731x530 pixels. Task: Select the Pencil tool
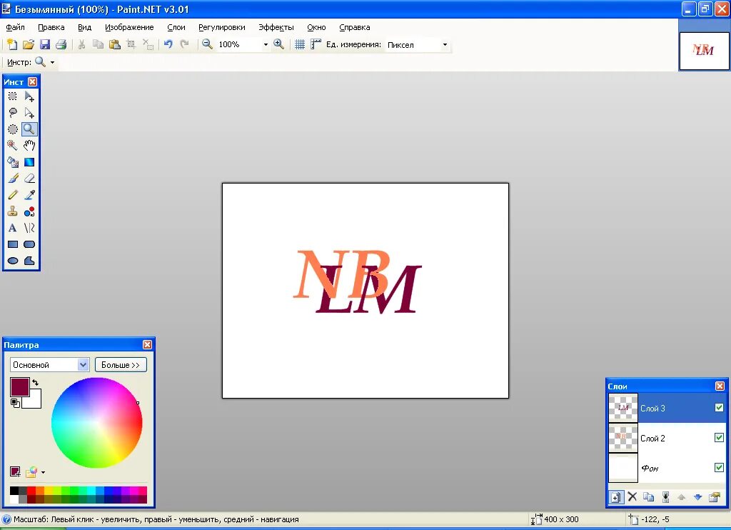pyautogui.click(x=13, y=195)
